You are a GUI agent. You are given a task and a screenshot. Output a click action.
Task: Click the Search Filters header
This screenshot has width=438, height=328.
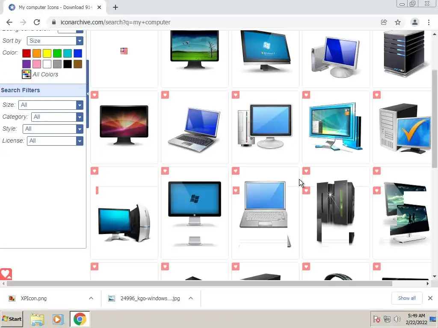point(43,90)
